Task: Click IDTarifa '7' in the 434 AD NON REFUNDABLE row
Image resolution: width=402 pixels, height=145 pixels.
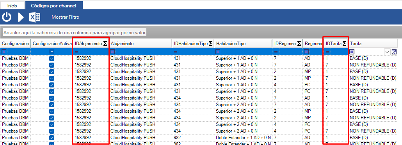Action: [x=327, y=105]
